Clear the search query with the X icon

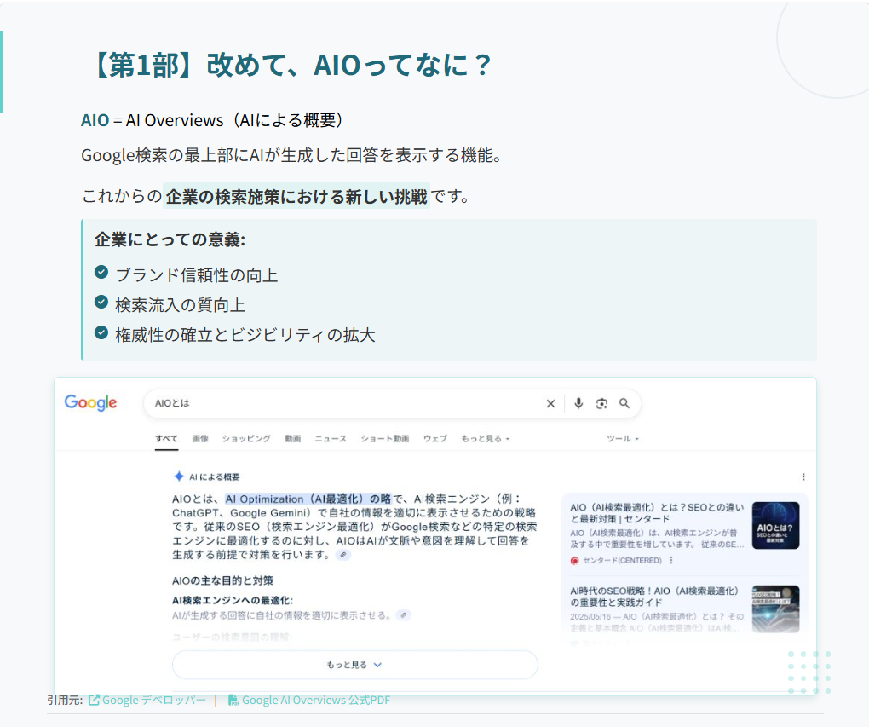(550, 404)
